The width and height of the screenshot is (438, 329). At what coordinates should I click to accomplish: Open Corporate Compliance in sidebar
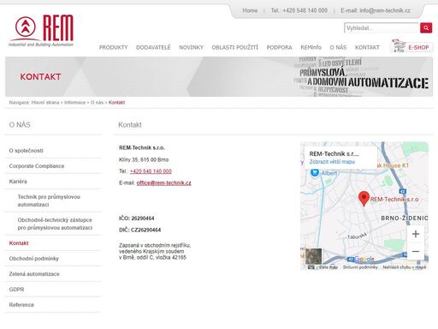pyautogui.click(x=37, y=166)
